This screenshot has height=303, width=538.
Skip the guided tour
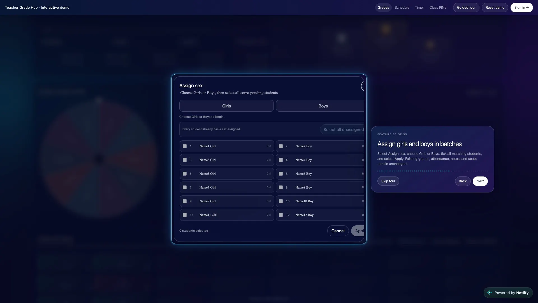[x=388, y=181]
